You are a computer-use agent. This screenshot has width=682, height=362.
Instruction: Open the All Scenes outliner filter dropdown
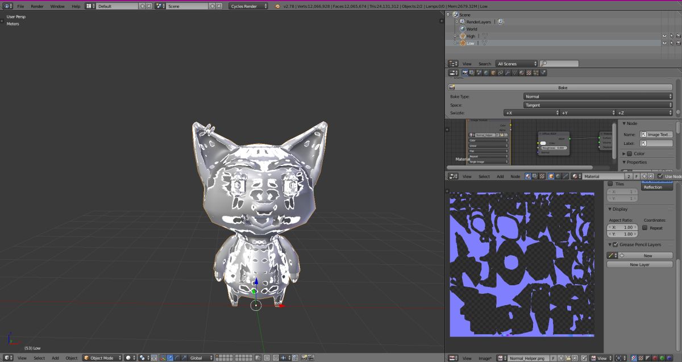pyautogui.click(x=517, y=64)
